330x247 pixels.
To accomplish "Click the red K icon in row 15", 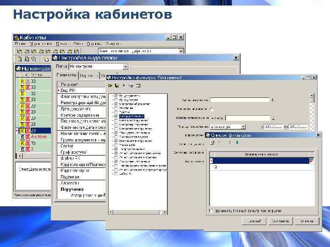I will (28, 143).
